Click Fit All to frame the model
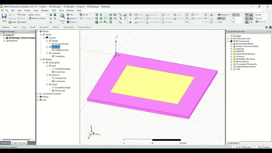272x153 pixels. point(84,15)
